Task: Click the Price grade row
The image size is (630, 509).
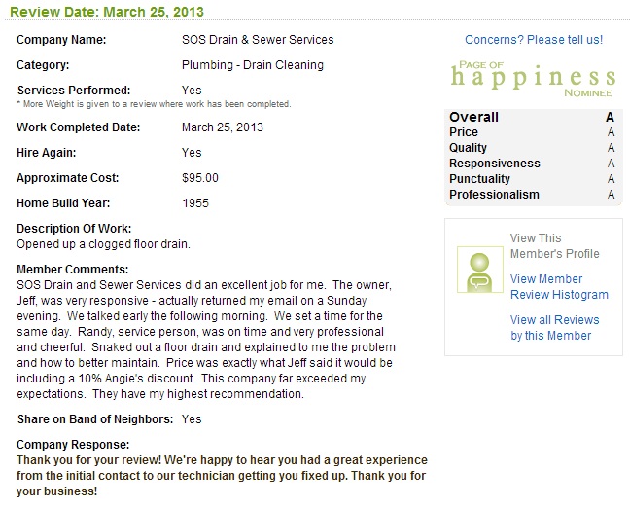Action: click(532, 132)
